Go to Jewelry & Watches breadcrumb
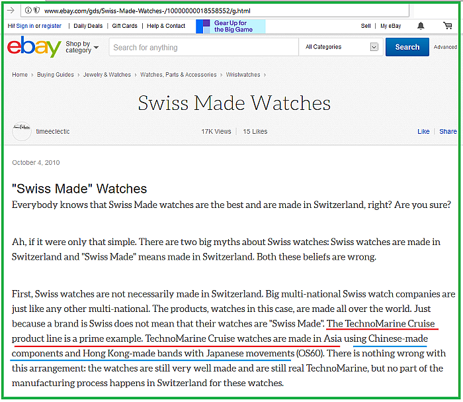The width and height of the screenshot is (463, 402). [x=107, y=75]
